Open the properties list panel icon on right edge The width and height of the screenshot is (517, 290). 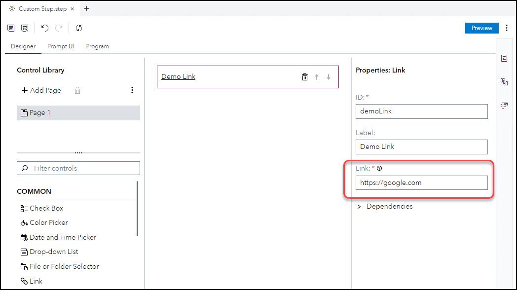pyautogui.click(x=504, y=58)
